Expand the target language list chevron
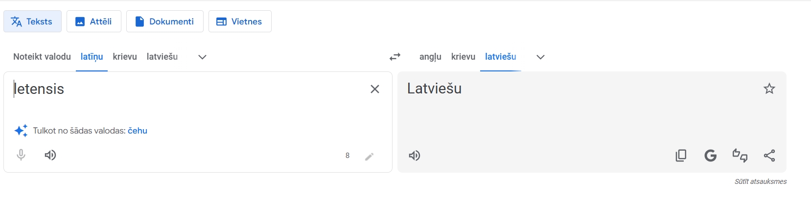This screenshot has height=202, width=811. (540, 57)
